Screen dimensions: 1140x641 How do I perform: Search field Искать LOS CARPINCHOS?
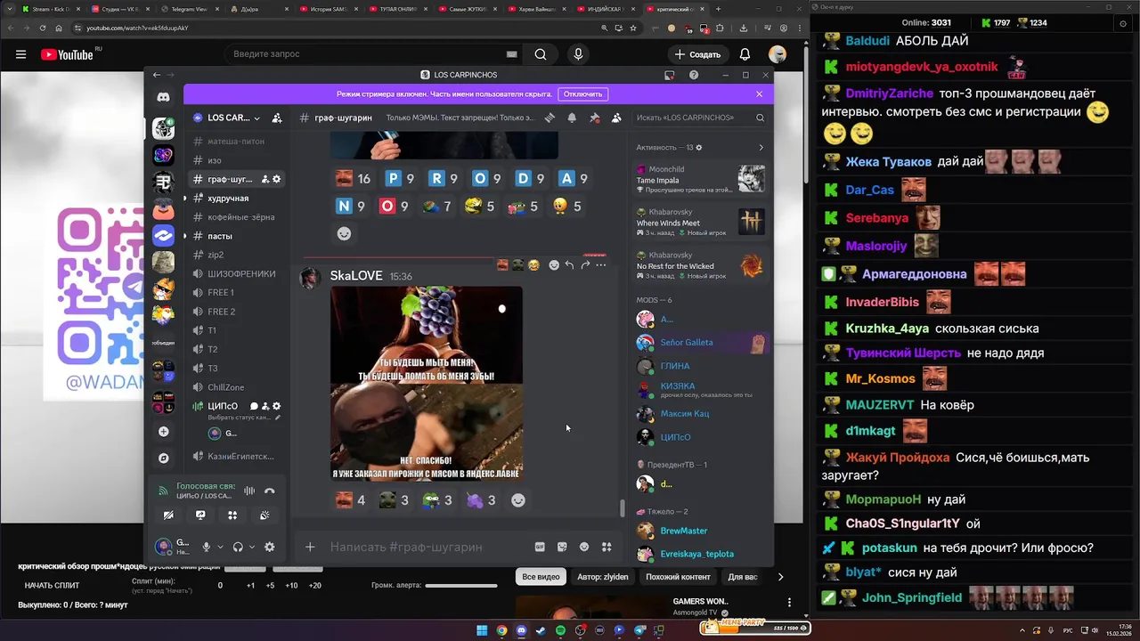click(699, 118)
